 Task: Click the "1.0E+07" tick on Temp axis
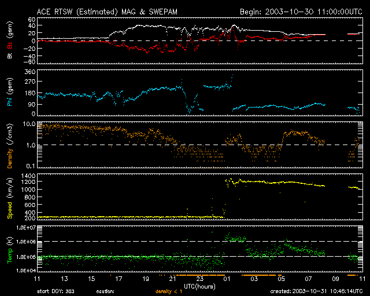26,228
